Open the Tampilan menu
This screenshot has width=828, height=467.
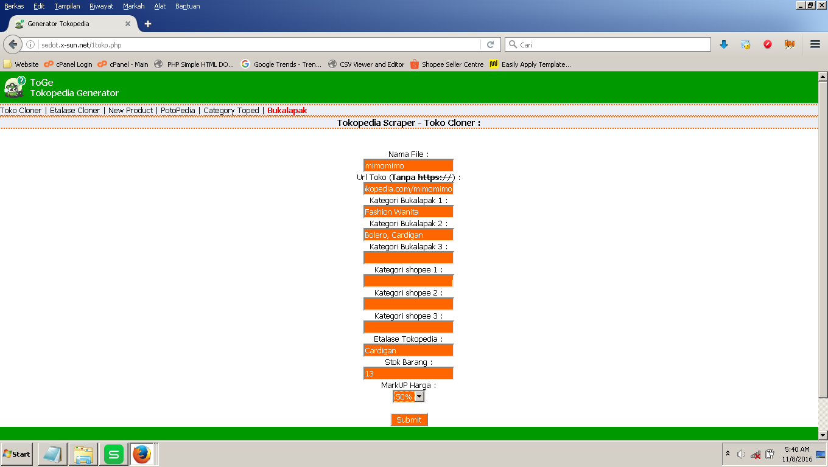point(67,6)
